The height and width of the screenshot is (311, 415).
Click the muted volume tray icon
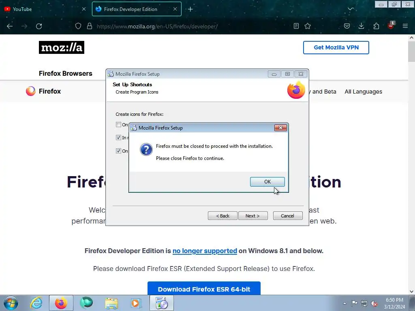click(374, 303)
